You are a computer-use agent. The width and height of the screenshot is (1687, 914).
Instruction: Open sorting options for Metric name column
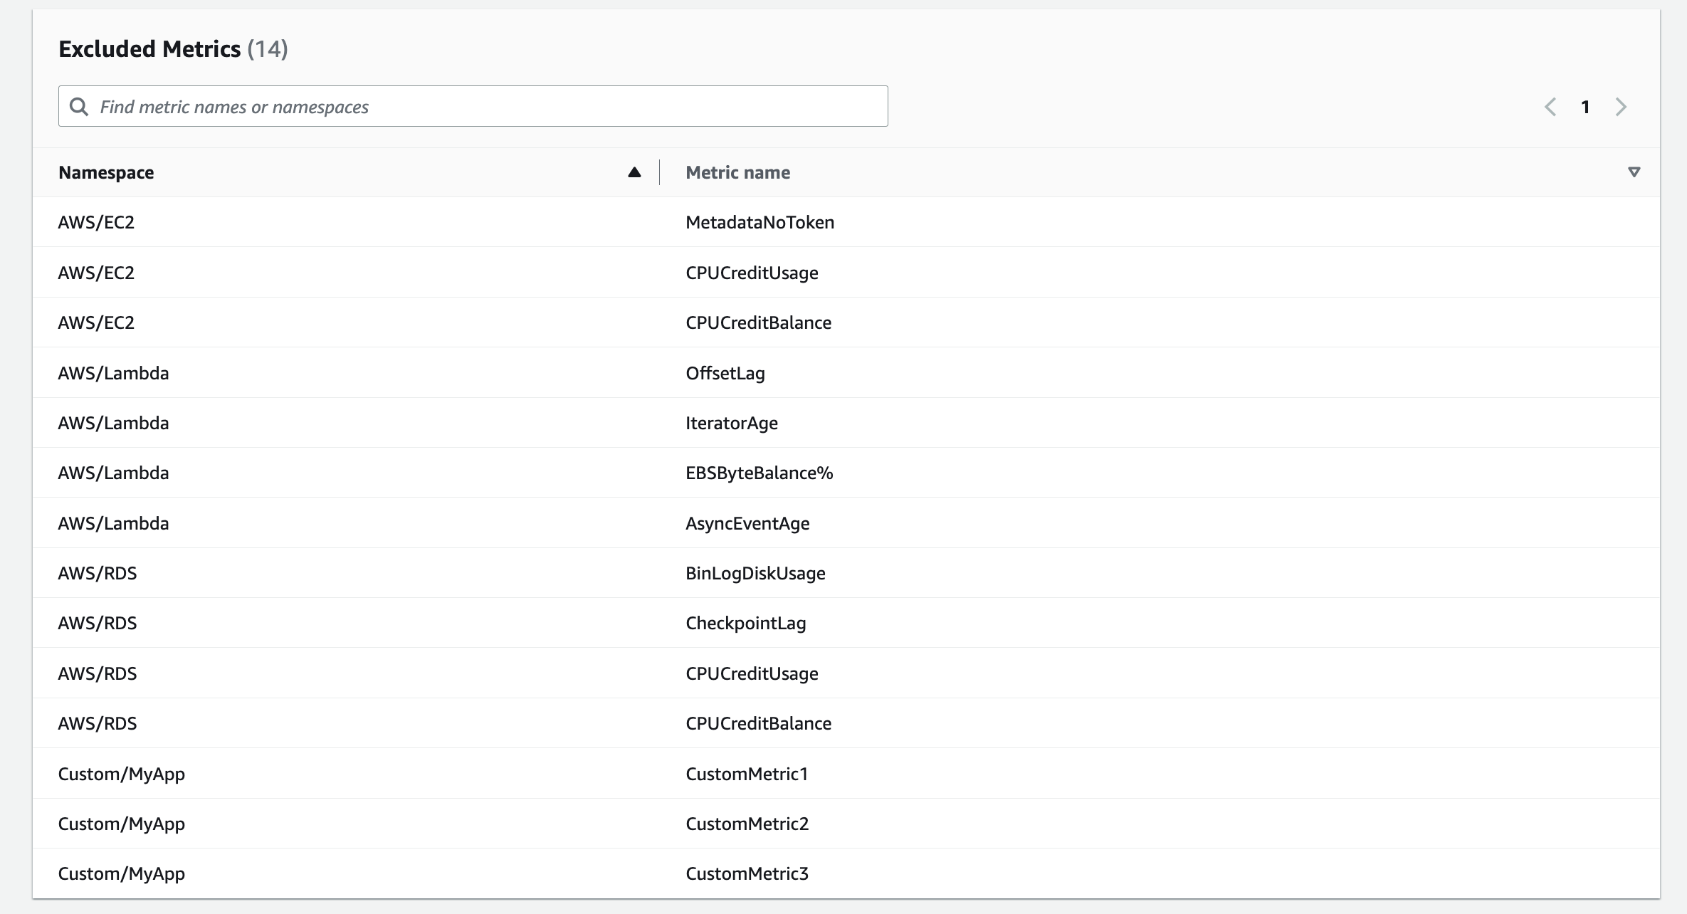tap(1634, 172)
